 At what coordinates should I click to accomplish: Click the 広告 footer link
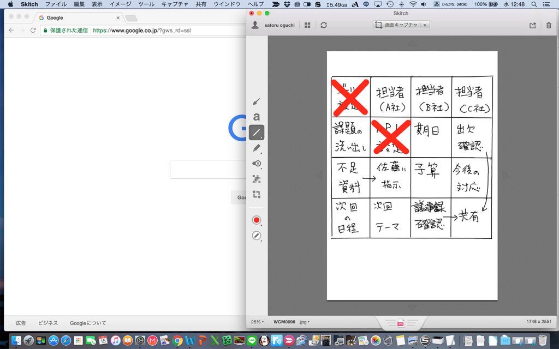point(21,323)
